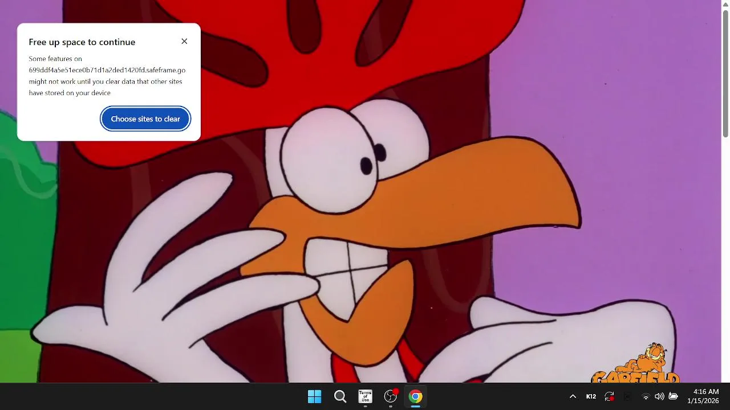Click the "Free up space to continue" heading
Image resolution: width=730 pixels, height=410 pixels.
tap(82, 42)
